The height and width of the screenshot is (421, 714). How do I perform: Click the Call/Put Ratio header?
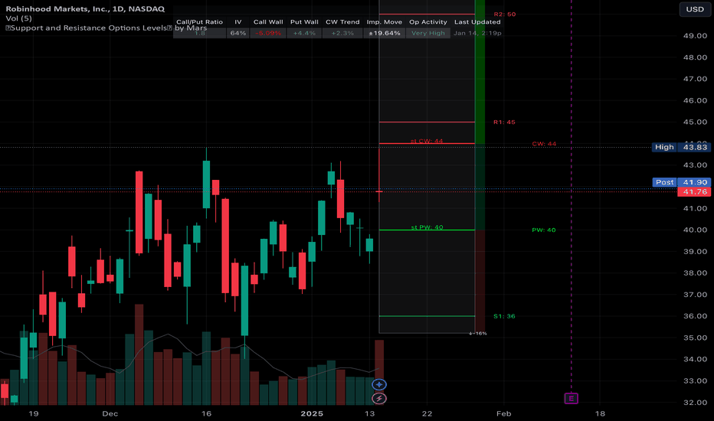pos(199,22)
